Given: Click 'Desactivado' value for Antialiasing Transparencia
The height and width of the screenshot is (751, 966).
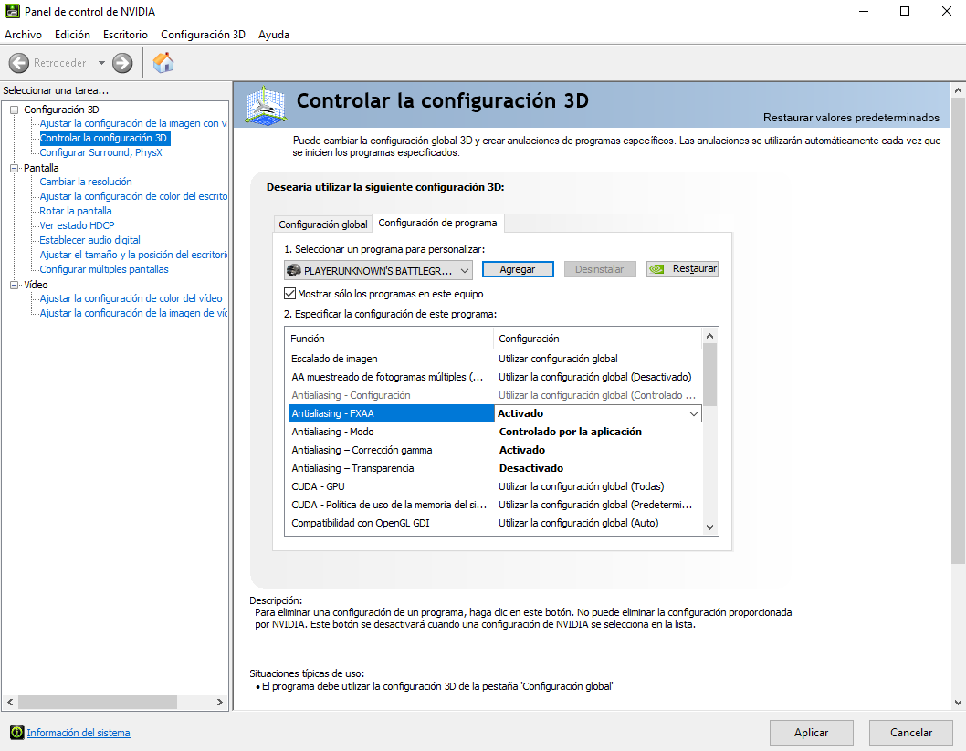Looking at the screenshot, I should pos(531,468).
